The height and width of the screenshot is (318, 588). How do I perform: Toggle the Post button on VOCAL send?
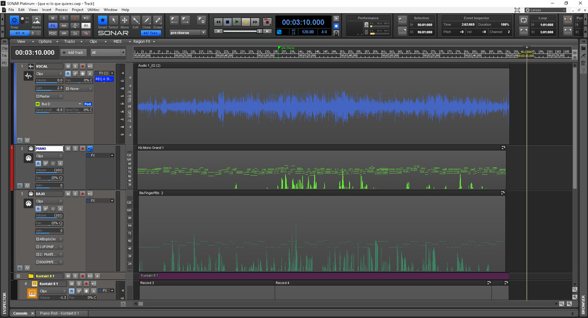[87, 104]
